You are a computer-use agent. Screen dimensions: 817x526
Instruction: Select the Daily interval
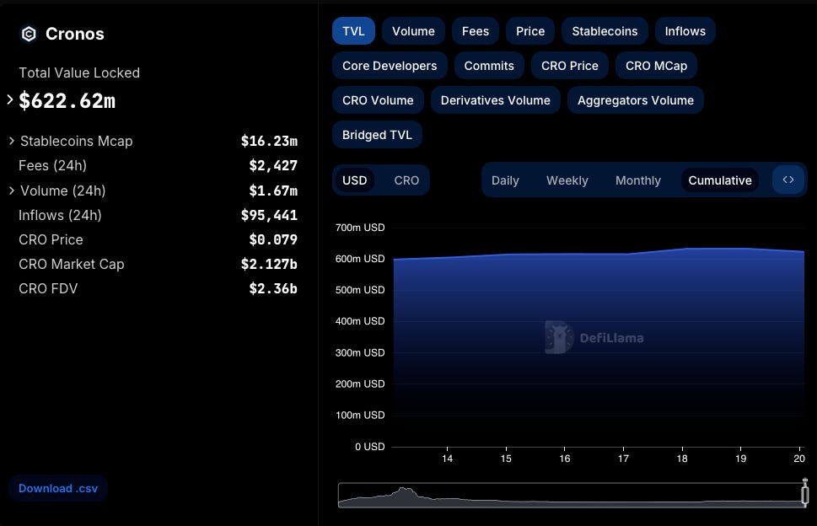pyautogui.click(x=505, y=180)
